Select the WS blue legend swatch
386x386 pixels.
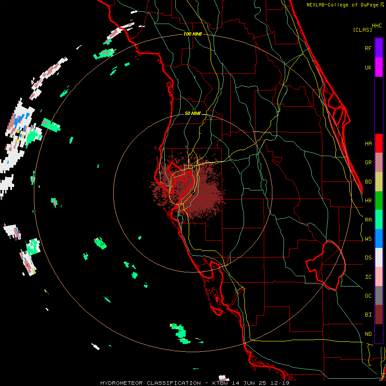379,238
